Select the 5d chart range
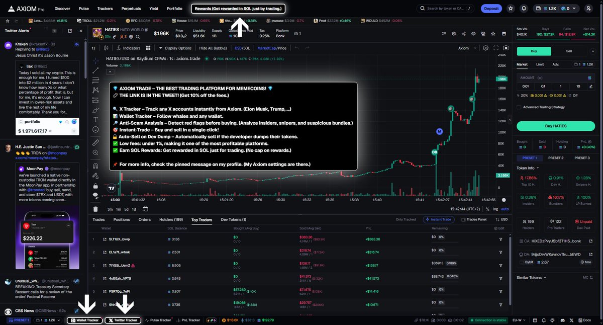The width and height of the screenshot is (603, 325). (x=126, y=209)
